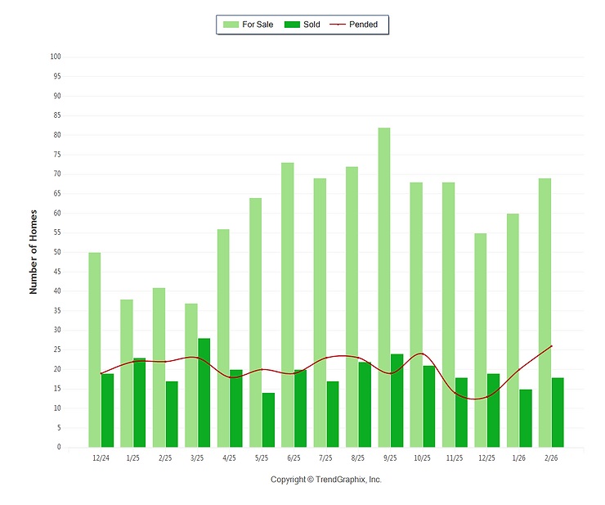This screenshot has width=605, height=505.
Task: Select the Sold bar for 11/25
Action: pos(461,413)
